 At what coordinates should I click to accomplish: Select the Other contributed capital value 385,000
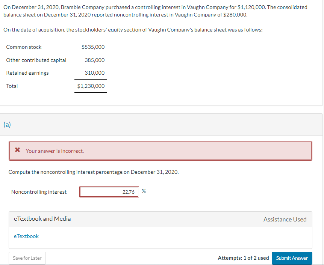95,60
